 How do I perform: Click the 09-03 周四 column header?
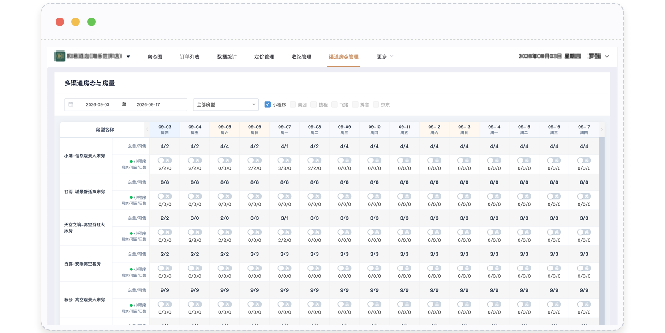[x=164, y=129]
